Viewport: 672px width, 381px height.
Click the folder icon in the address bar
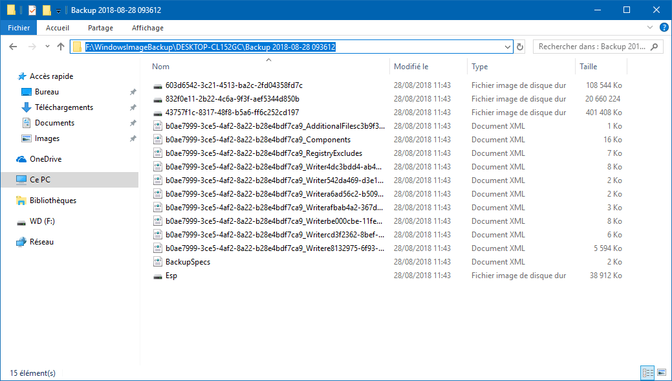tap(77, 47)
